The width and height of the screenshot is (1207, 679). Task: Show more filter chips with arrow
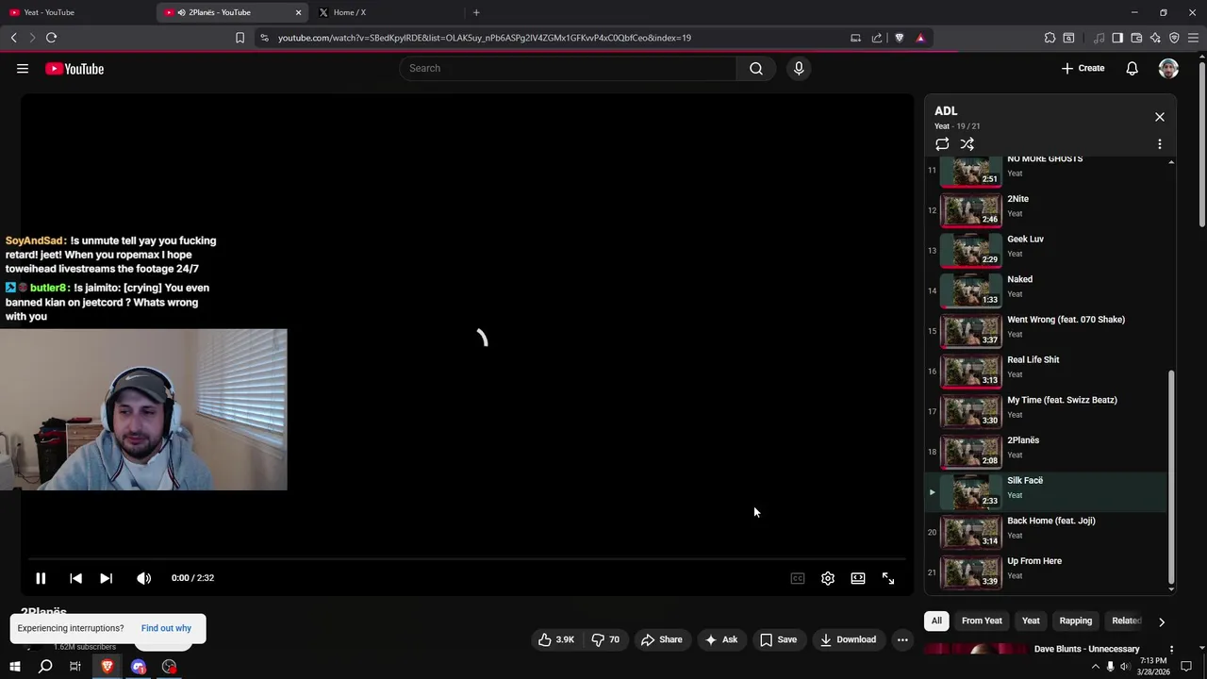[1162, 621]
